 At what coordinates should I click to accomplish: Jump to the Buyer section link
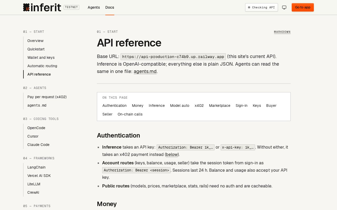pyautogui.click(x=271, y=106)
